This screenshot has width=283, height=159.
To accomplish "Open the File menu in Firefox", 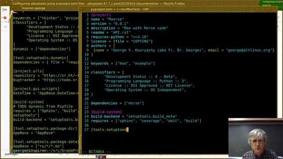I will tap(5, 10).
